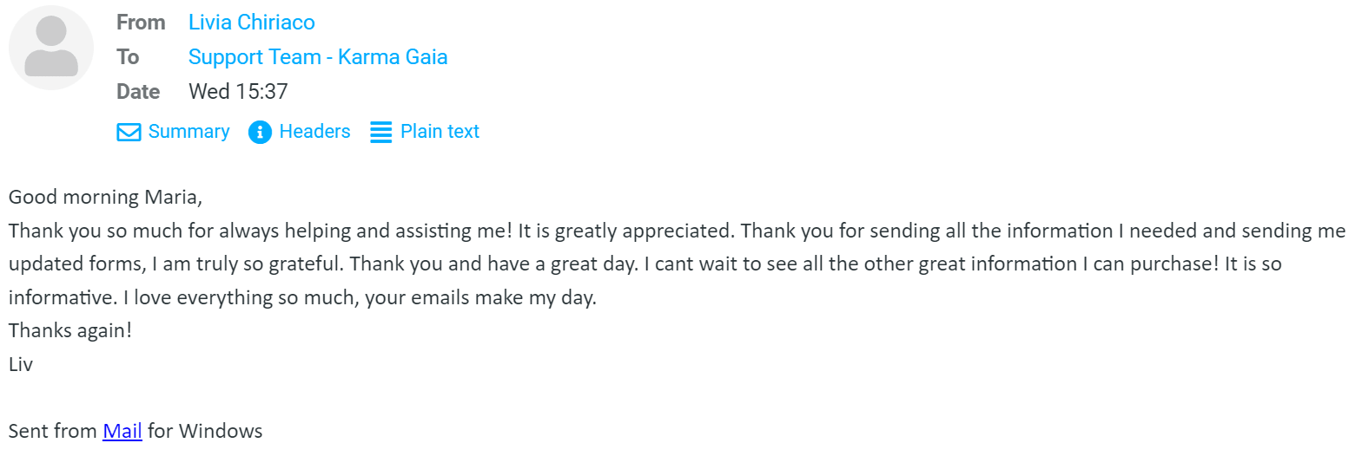1362x456 pixels.
Task: Click the To label
Action: coord(128,57)
